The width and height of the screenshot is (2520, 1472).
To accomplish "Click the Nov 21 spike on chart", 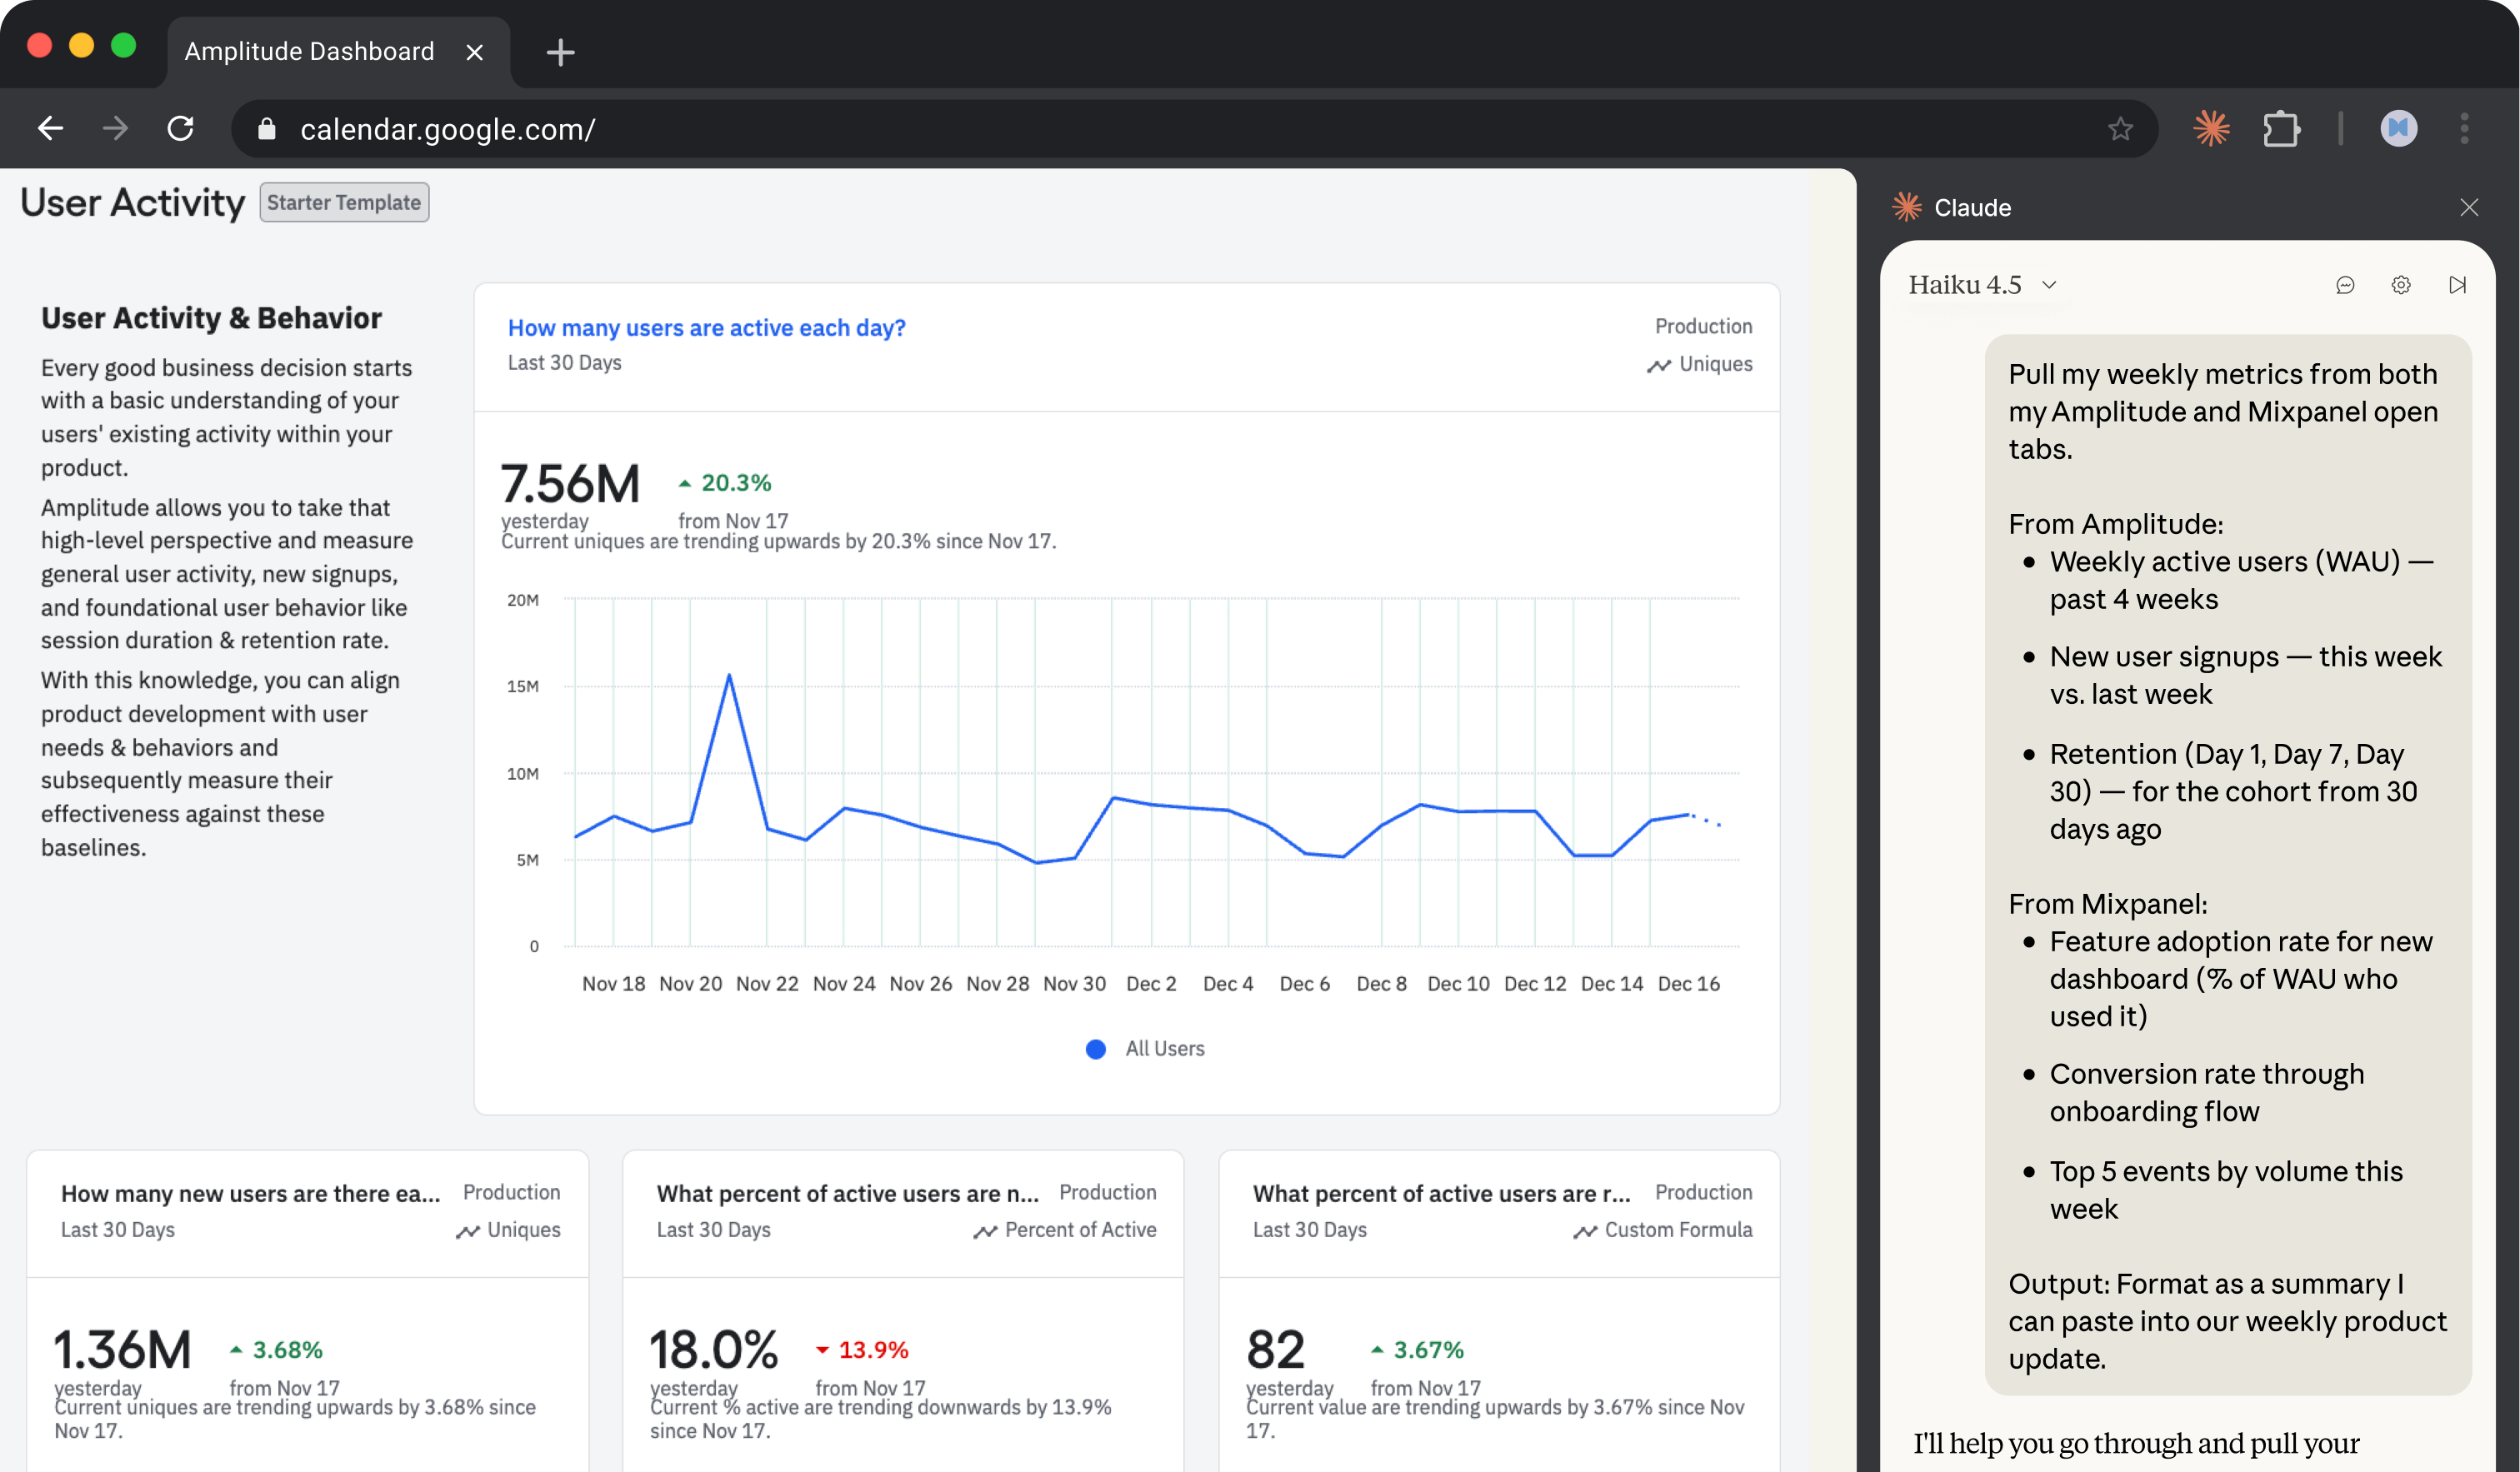I will [729, 676].
